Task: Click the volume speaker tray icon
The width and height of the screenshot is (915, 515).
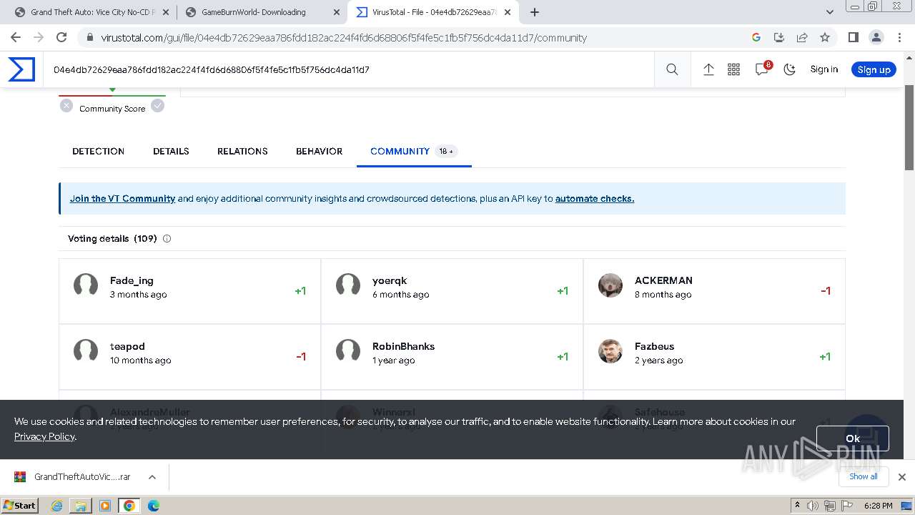Action: tap(813, 506)
